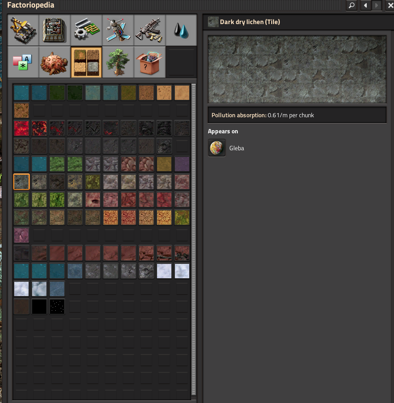The width and height of the screenshot is (394, 403).
Task: Select the orange-outlined dark dry lichen tile
Action: (21, 182)
